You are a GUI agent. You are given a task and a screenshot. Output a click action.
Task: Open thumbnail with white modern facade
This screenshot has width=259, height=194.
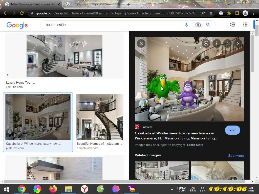point(64,168)
